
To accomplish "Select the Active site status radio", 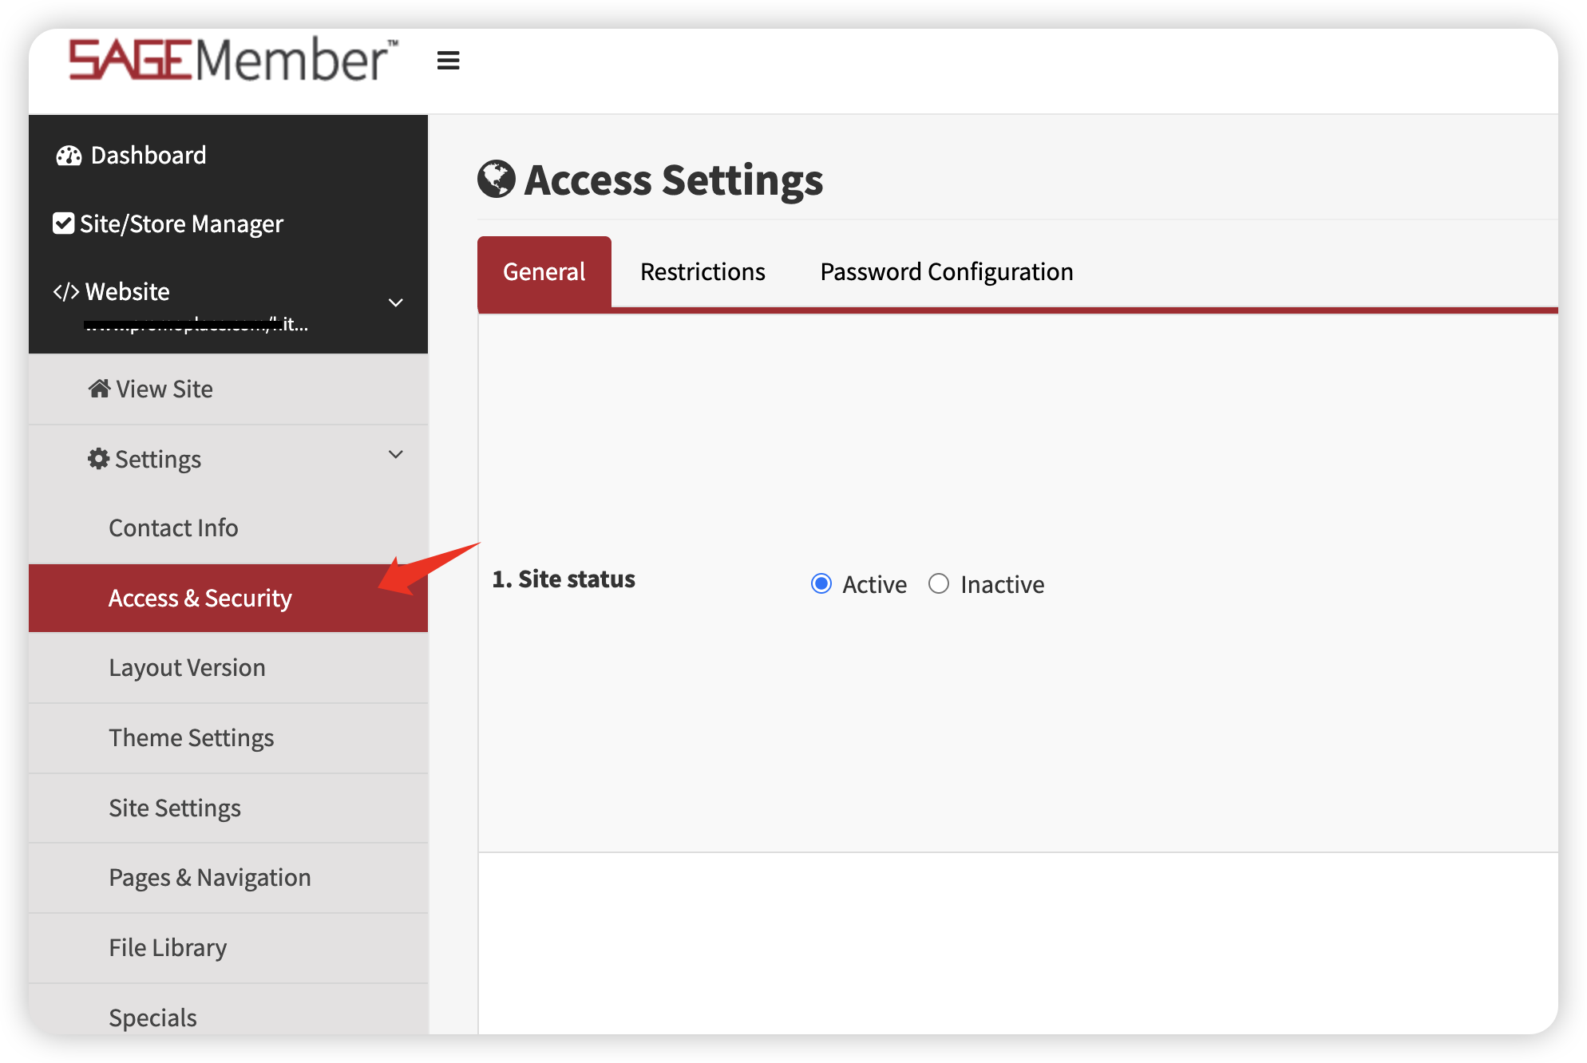I will pyautogui.click(x=821, y=584).
